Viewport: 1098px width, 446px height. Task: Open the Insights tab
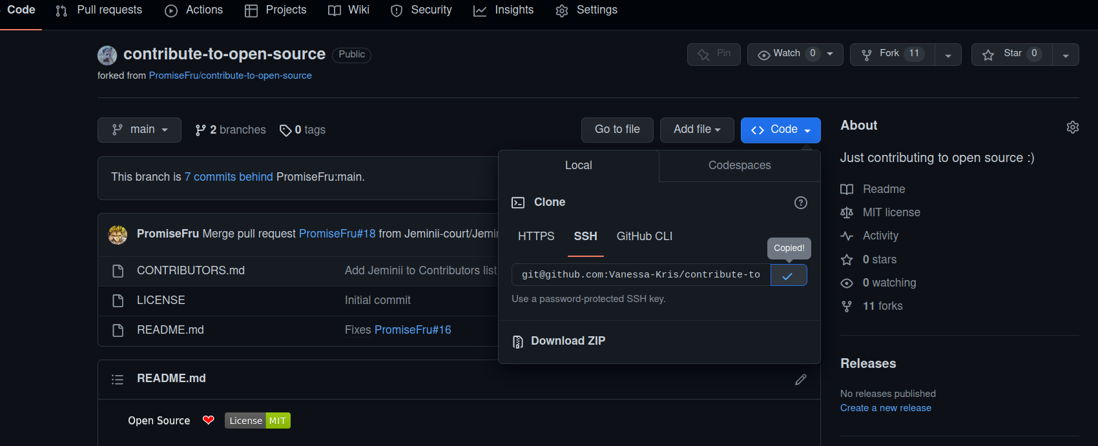[x=504, y=10]
